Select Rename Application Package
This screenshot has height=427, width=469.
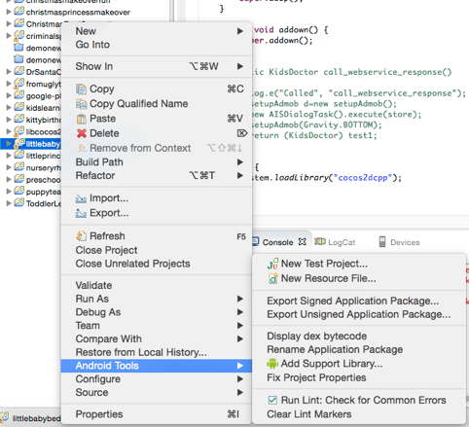click(359, 349)
